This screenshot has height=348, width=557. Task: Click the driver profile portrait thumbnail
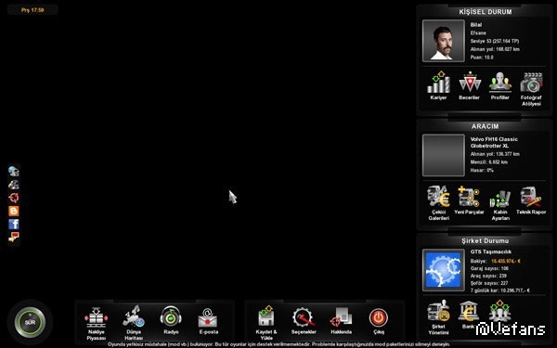(x=444, y=41)
